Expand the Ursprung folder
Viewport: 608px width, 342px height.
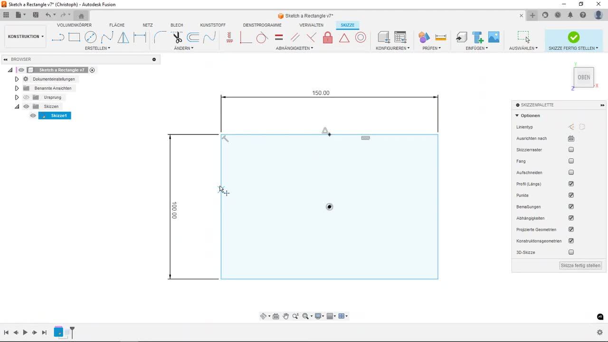17,97
